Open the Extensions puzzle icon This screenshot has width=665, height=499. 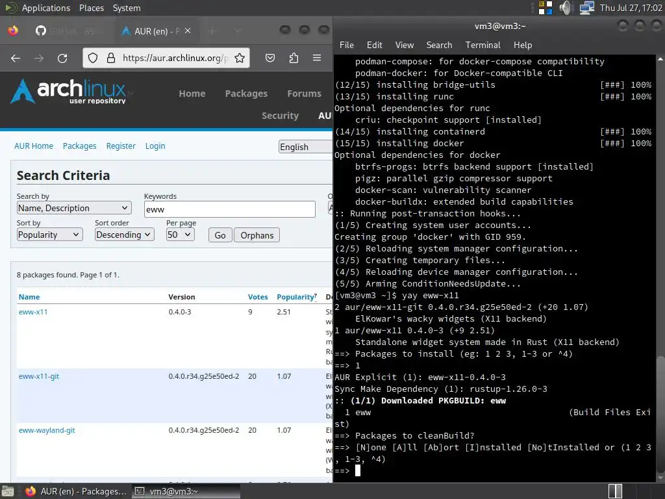(x=294, y=58)
